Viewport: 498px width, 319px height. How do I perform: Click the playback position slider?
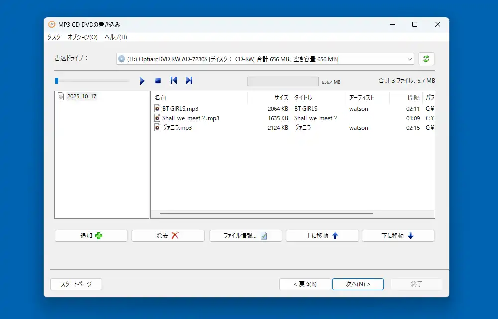click(92, 81)
